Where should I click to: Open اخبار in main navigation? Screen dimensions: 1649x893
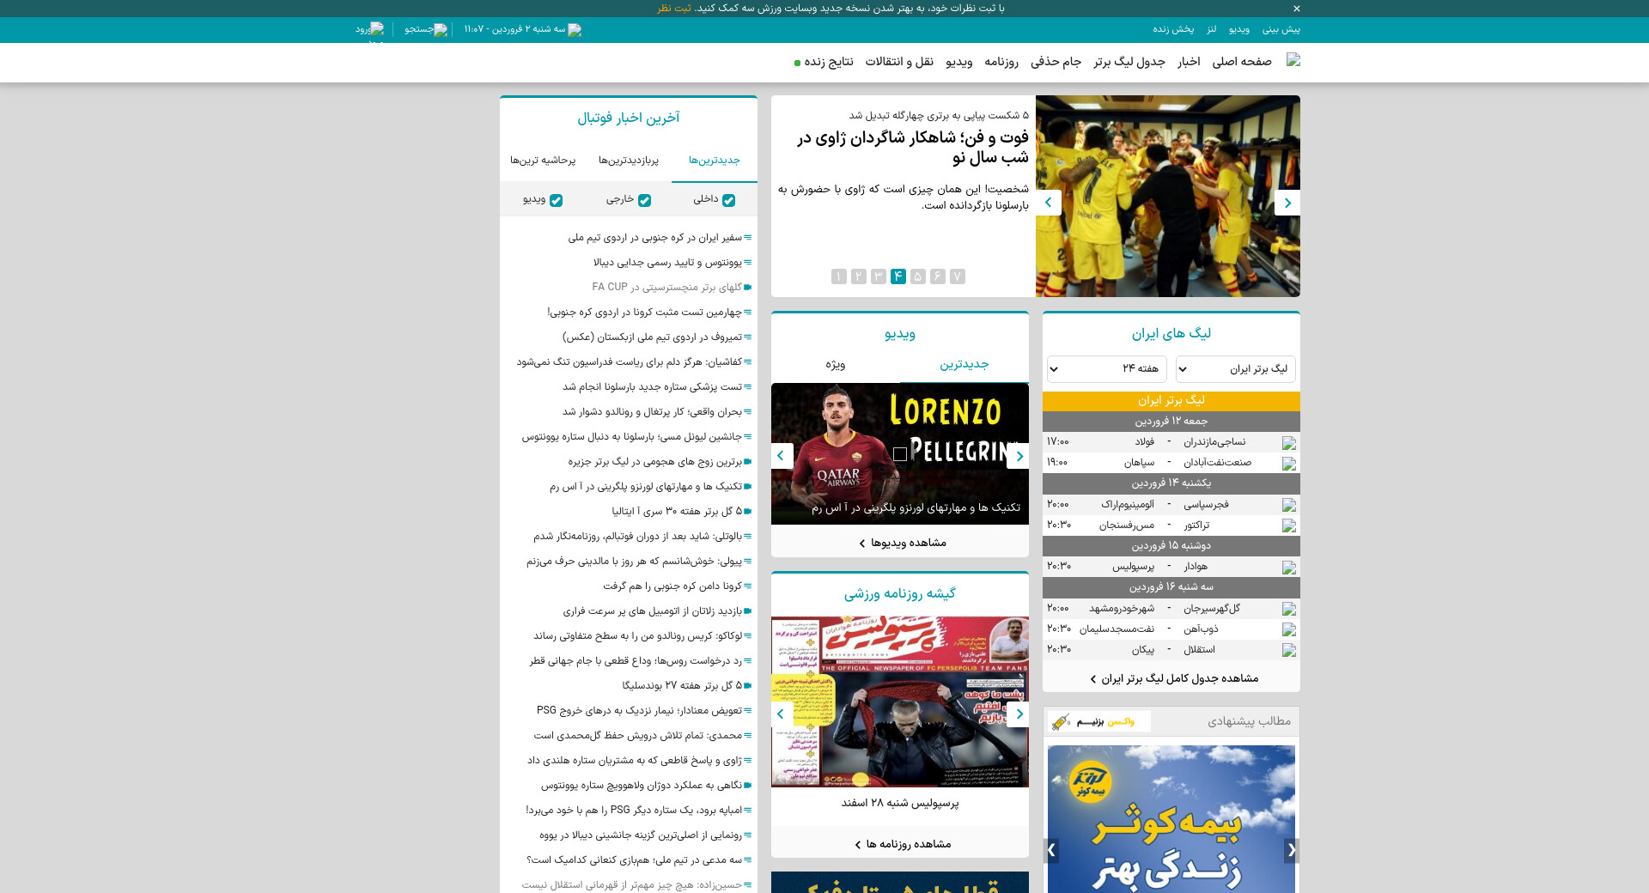[1189, 62]
